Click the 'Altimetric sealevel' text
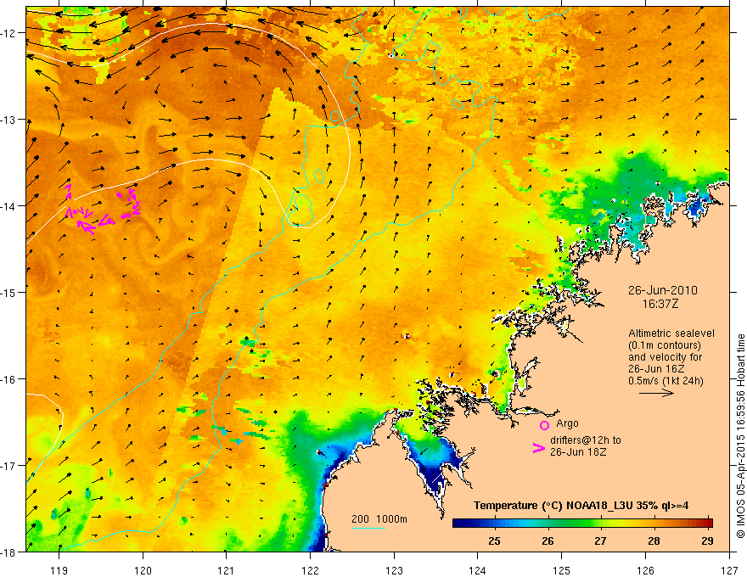This screenshot has height=577, width=747. point(671,333)
